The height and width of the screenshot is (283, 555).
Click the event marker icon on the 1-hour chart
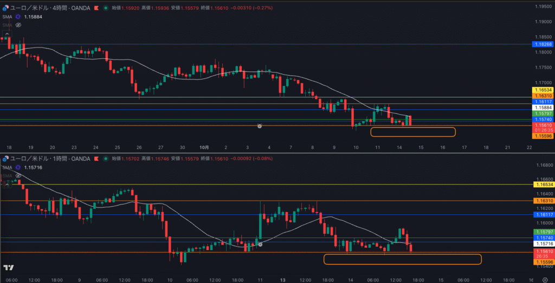tap(260, 245)
